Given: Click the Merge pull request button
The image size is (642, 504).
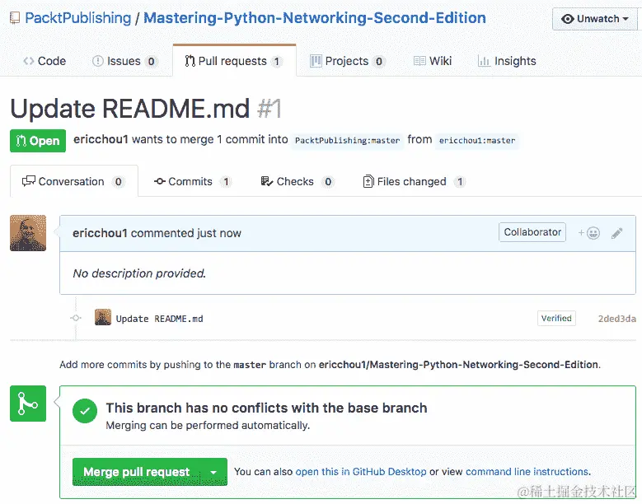Looking at the screenshot, I should coord(136,472).
